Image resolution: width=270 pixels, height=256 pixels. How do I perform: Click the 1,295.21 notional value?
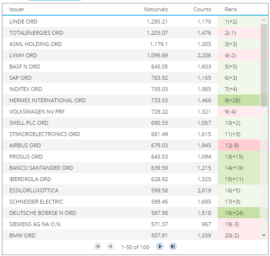tap(157, 22)
